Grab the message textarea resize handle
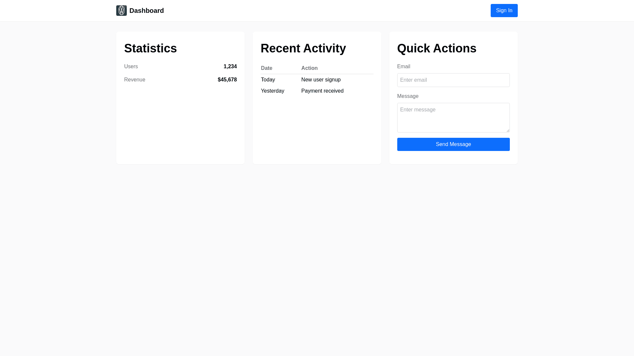The width and height of the screenshot is (634, 356). [x=508, y=130]
